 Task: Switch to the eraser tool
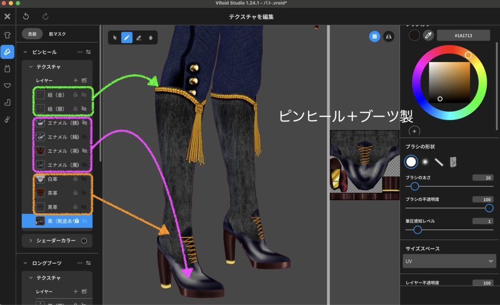139,38
